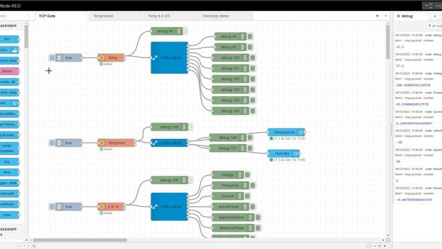Select the zone palette node
The width and height of the screenshot is (442, 249).
pos(9,215)
